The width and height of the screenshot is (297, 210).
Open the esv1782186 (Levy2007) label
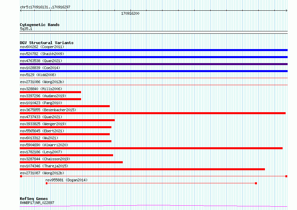tap(41, 152)
